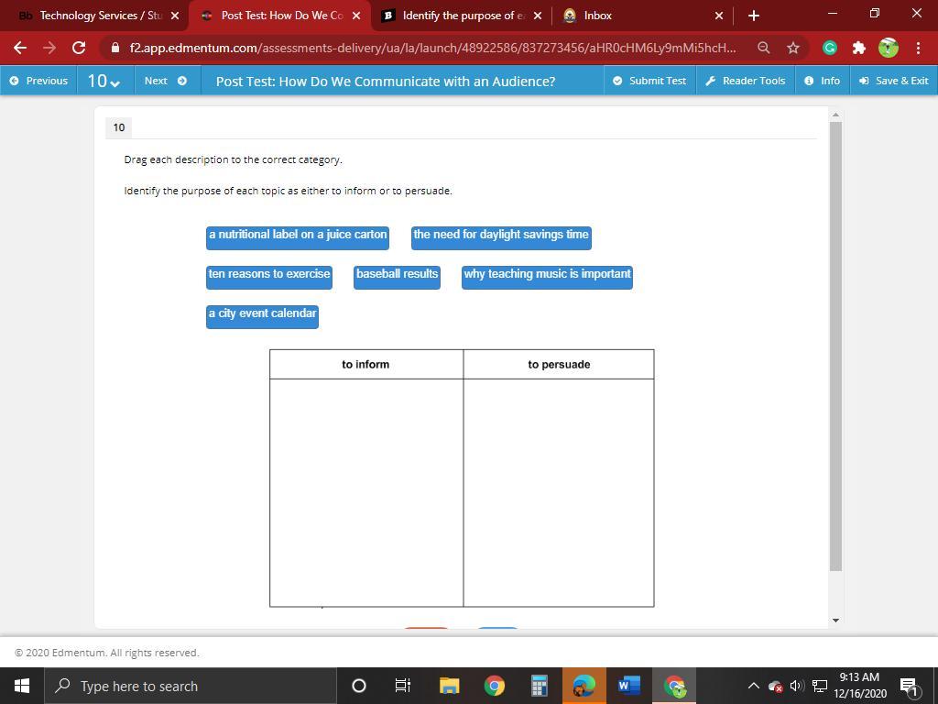
Task: Click the page vertical scrollbar
Action: 834,346
